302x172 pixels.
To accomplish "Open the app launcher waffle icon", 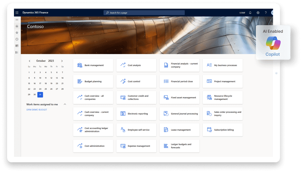I will (17, 13).
